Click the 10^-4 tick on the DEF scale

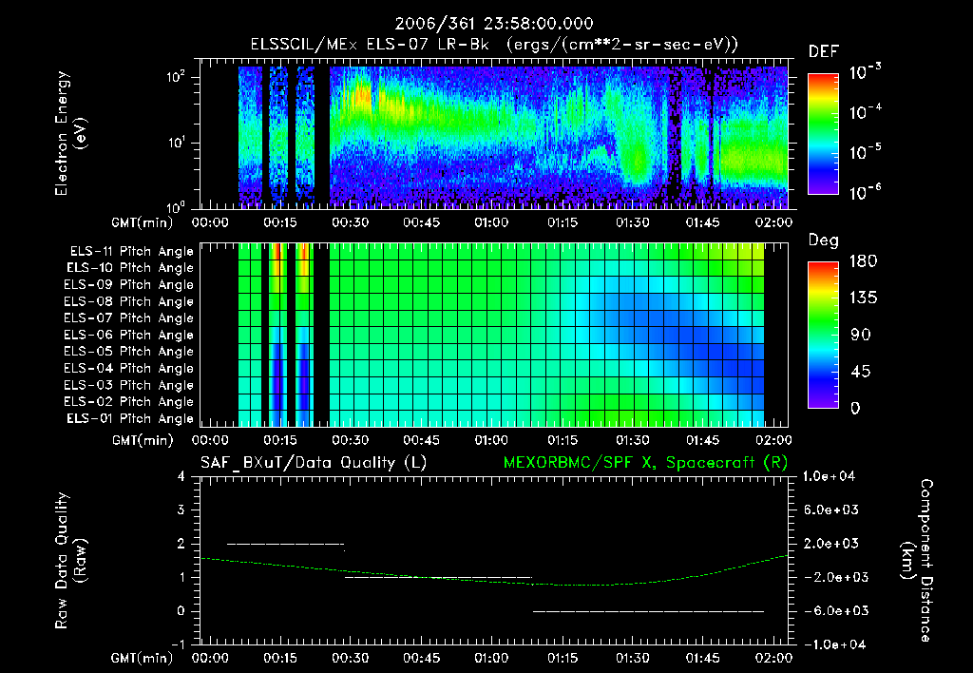[865, 111]
